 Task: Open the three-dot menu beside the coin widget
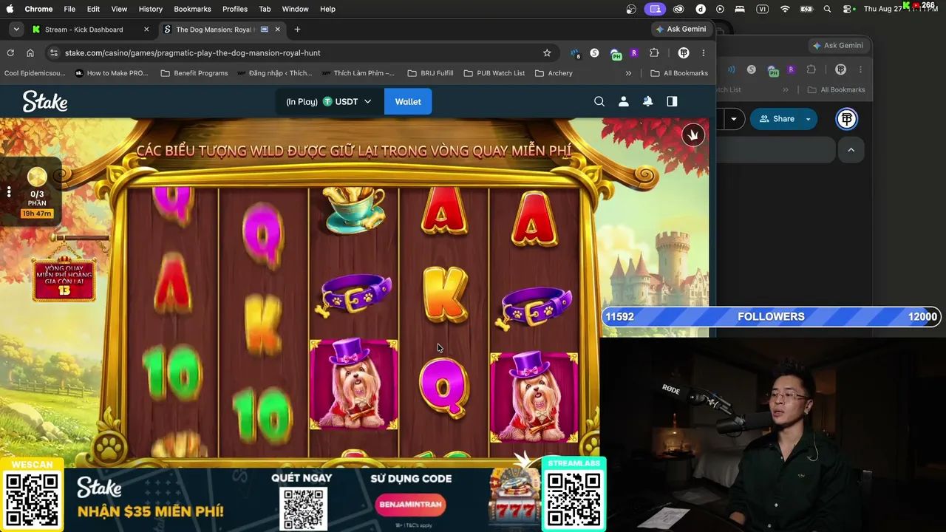pos(9,192)
